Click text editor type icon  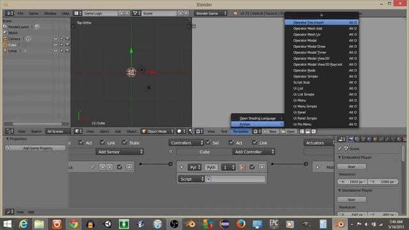click(x=199, y=131)
